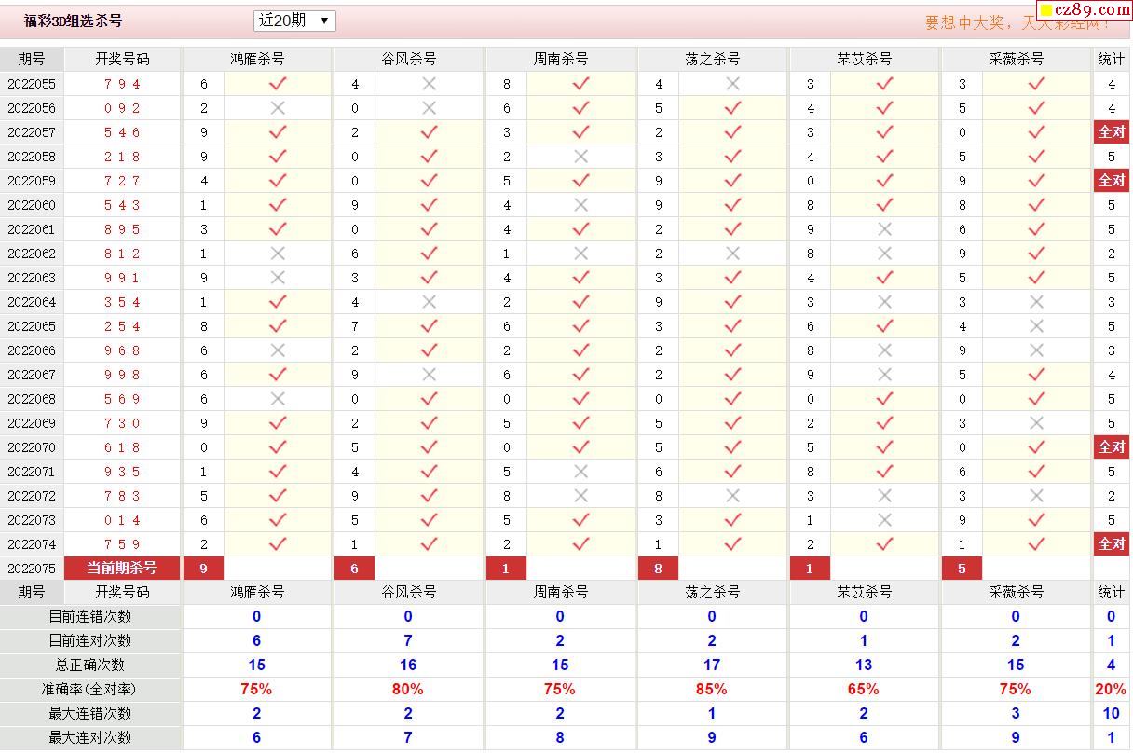The width and height of the screenshot is (1133, 755).
Task: Click 鸿雁杀号 cross mark in row 2022056
Action: pyautogui.click(x=277, y=108)
